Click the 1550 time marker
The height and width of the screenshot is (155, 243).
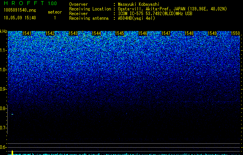tap(235, 33)
